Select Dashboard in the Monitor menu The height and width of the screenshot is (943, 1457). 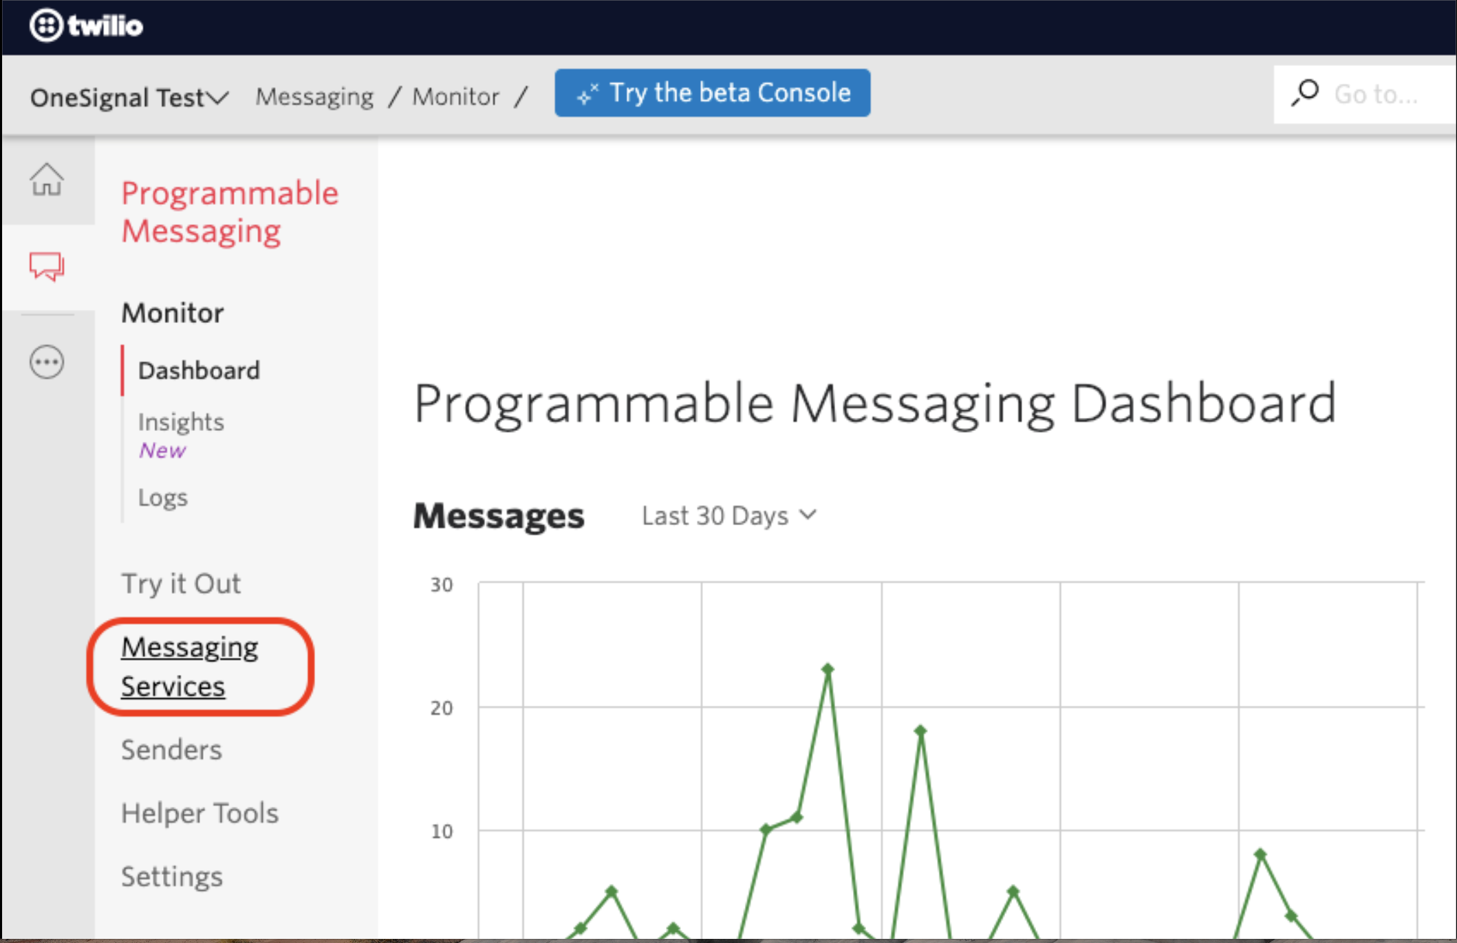click(199, 370)
